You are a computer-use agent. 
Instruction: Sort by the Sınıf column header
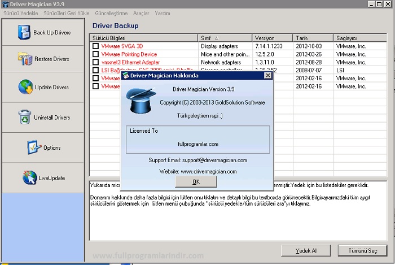(226, 38)
